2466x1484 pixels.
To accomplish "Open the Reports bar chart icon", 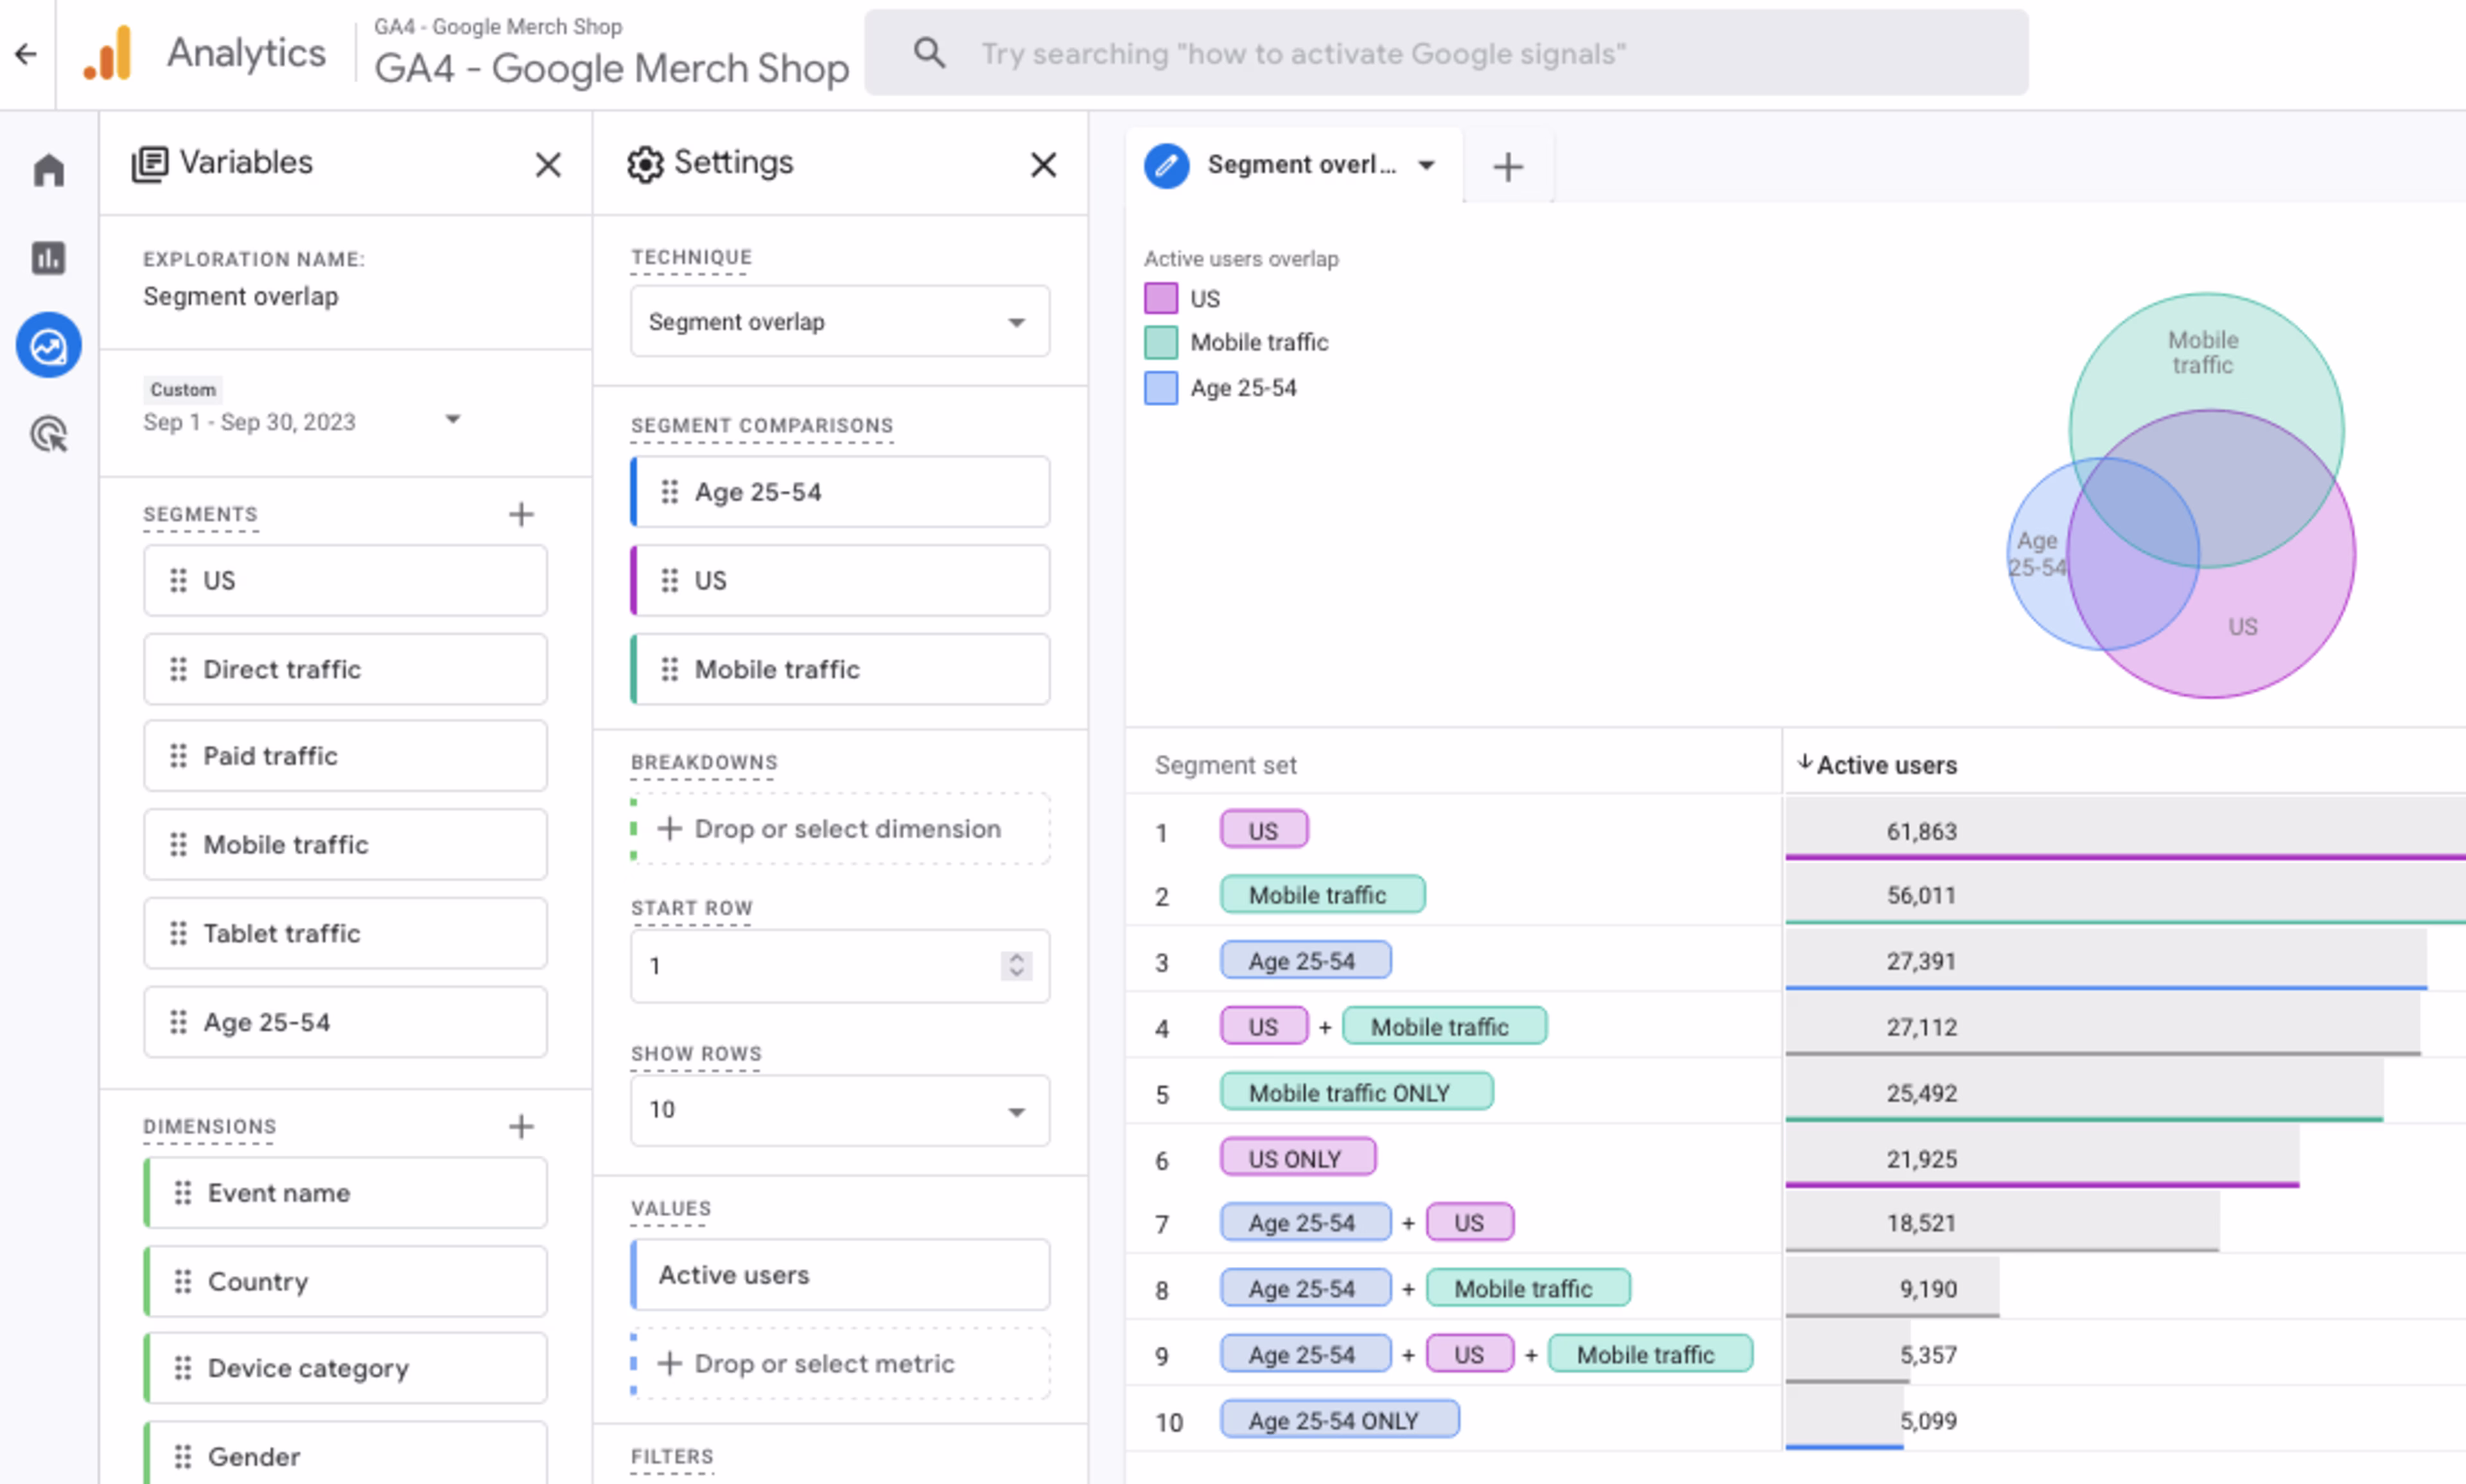I will coord(48,258).
